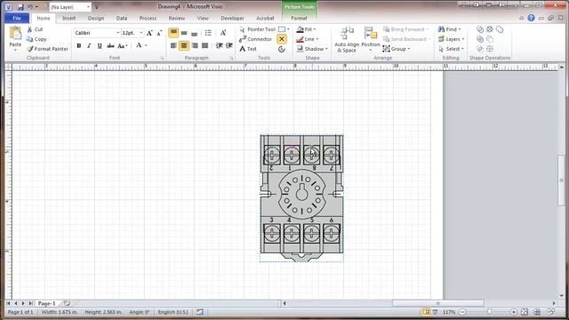Toggle underline formatting

click(x=100, y=45)
